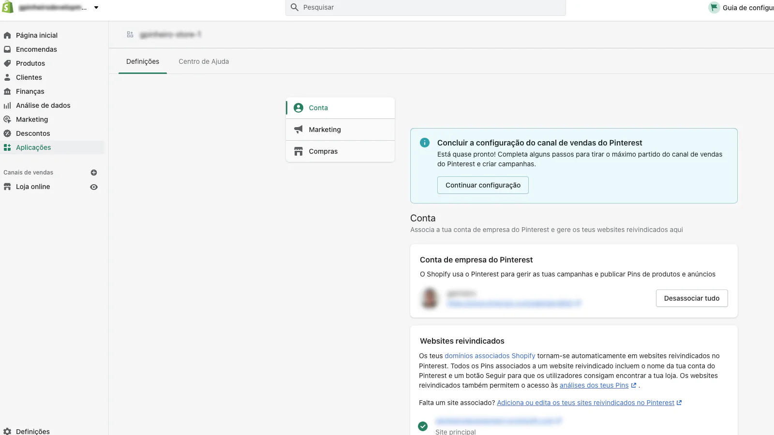Click the Página inicial home icon
This screenshot has width=774, height=435.
tap(7, 35)
